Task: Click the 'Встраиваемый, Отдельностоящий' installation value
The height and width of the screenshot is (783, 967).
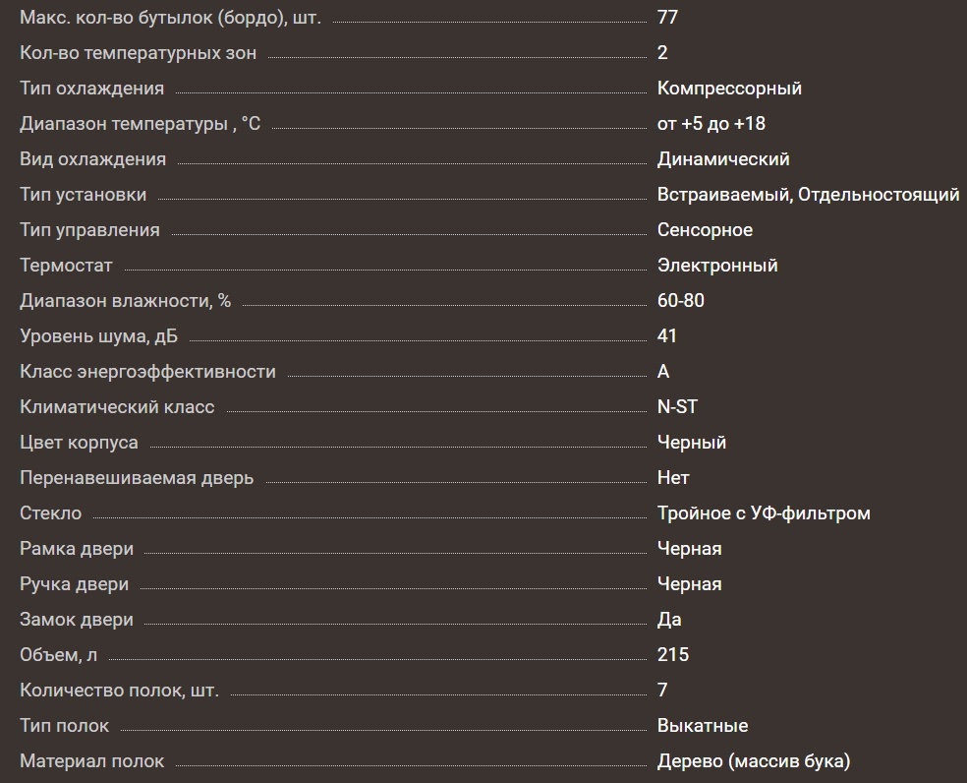Action: click(808, 195)
